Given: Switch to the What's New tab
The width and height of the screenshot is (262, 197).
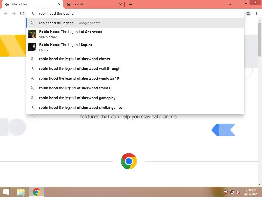Looking at the screenshot, I should click(x=32, y=5).
